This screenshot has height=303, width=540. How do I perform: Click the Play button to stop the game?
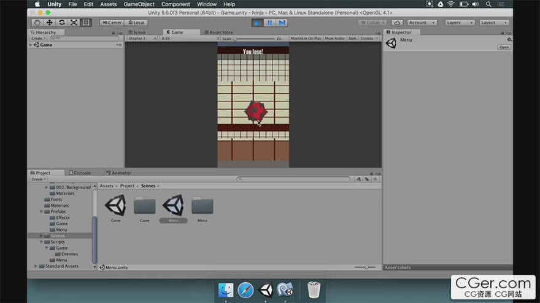[x=257, y=23]
